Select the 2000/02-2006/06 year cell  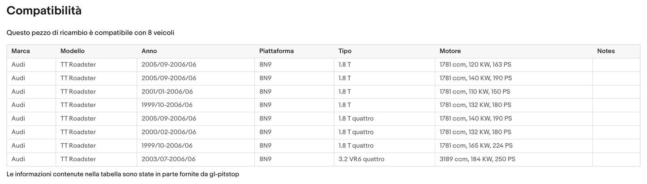[x=169, y=132]
